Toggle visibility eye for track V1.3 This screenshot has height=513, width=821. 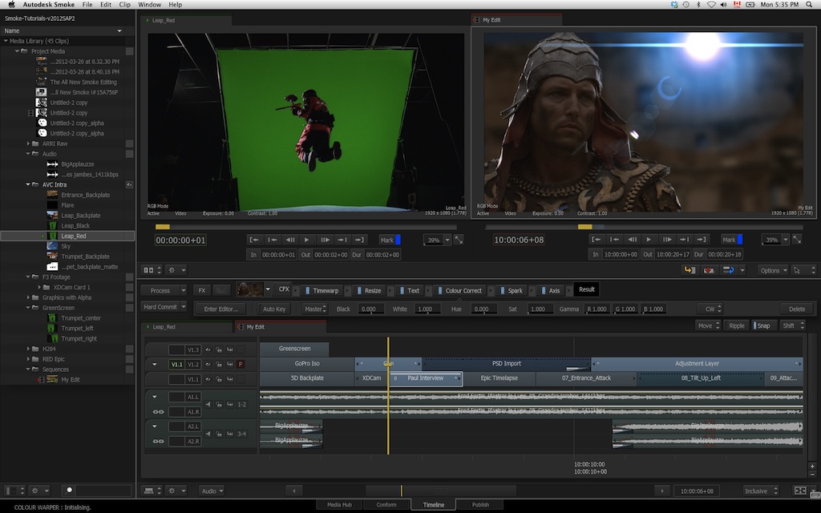coord(208,349)
